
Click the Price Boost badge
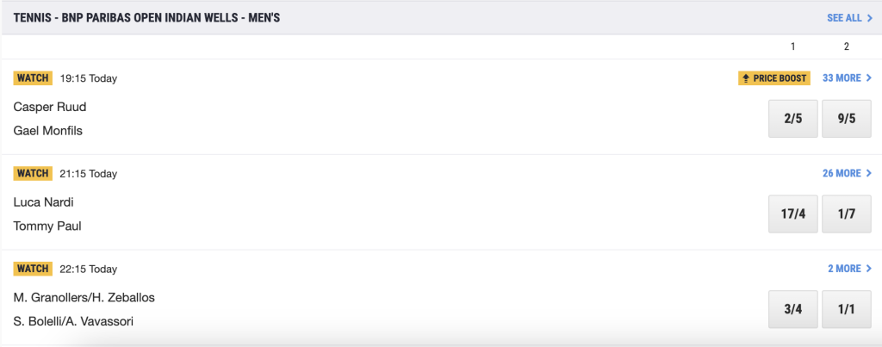pos(774,78)
